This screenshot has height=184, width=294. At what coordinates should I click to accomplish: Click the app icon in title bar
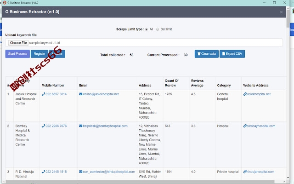(5, 3)
